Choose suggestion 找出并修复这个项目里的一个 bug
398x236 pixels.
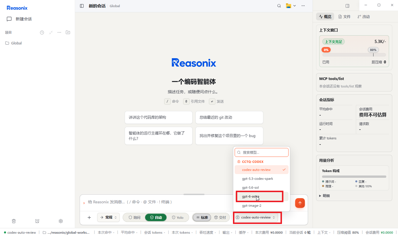coord(229,136)
